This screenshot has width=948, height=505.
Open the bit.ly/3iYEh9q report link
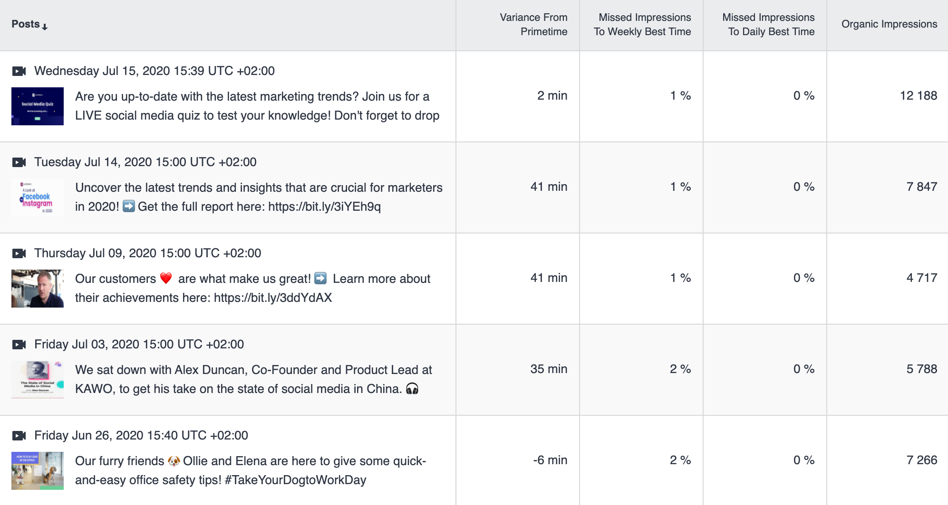pyautogui.click(x=324, y=207)
